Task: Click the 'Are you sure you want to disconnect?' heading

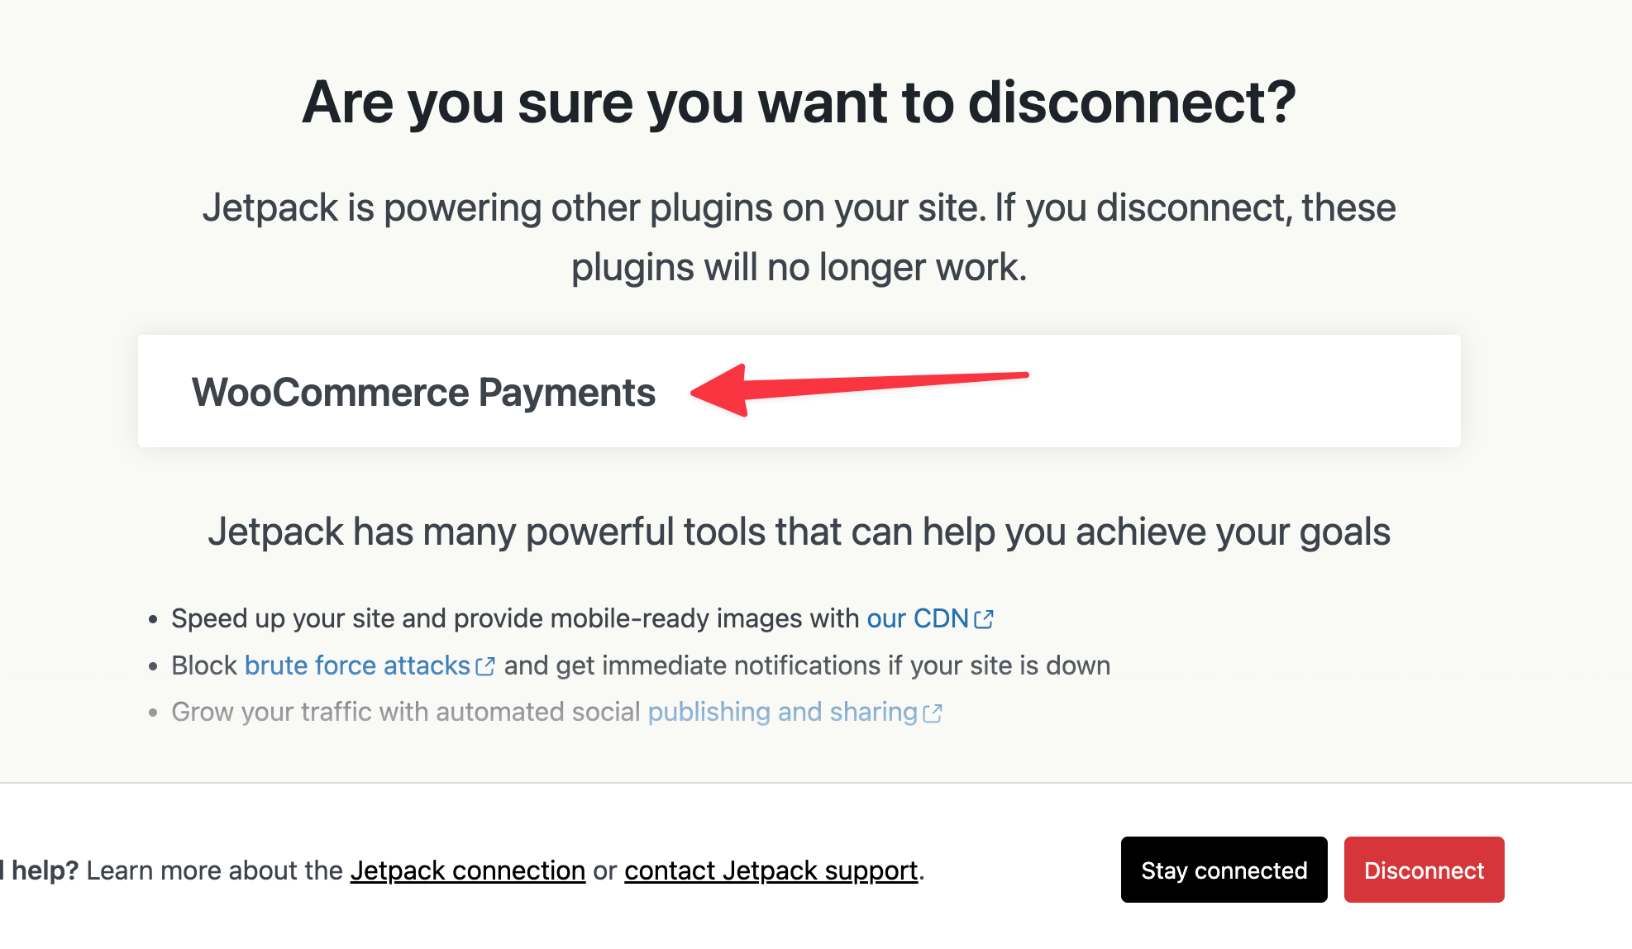Action: click(x=799, y=103)
